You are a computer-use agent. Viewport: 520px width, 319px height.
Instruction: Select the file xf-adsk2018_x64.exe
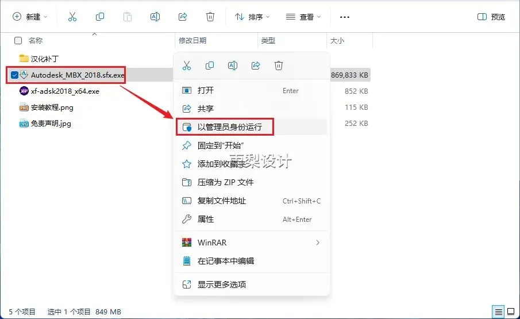click(x=65, y=91)
